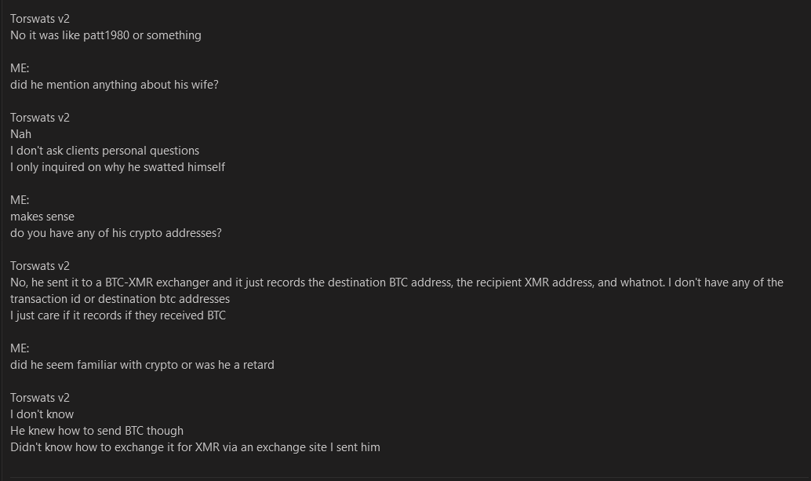Screen dimensions: 811x481
Task: Click the line about why he swatted himself
Action: click(x=118, y=167)
